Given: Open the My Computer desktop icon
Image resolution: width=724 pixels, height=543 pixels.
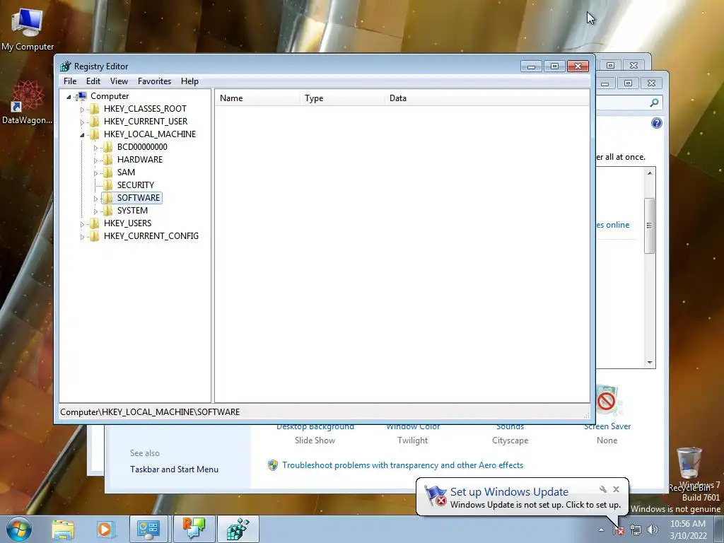Looking at the screenshot, I should tap(28, 30).
